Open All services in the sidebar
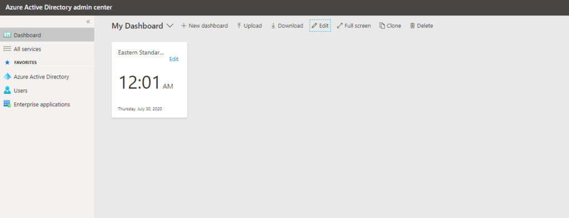 click(x=47, y=49)
